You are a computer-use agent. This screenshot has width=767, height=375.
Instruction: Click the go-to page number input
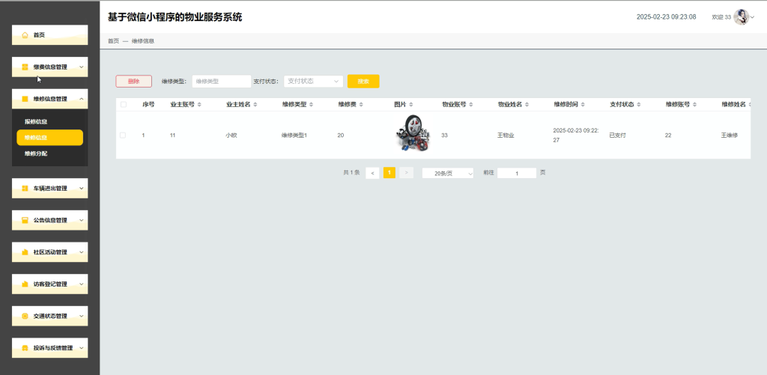pos(517,173)
